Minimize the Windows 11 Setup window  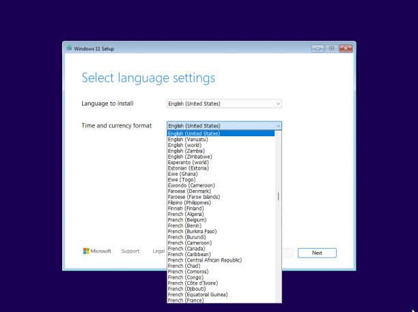318,48
